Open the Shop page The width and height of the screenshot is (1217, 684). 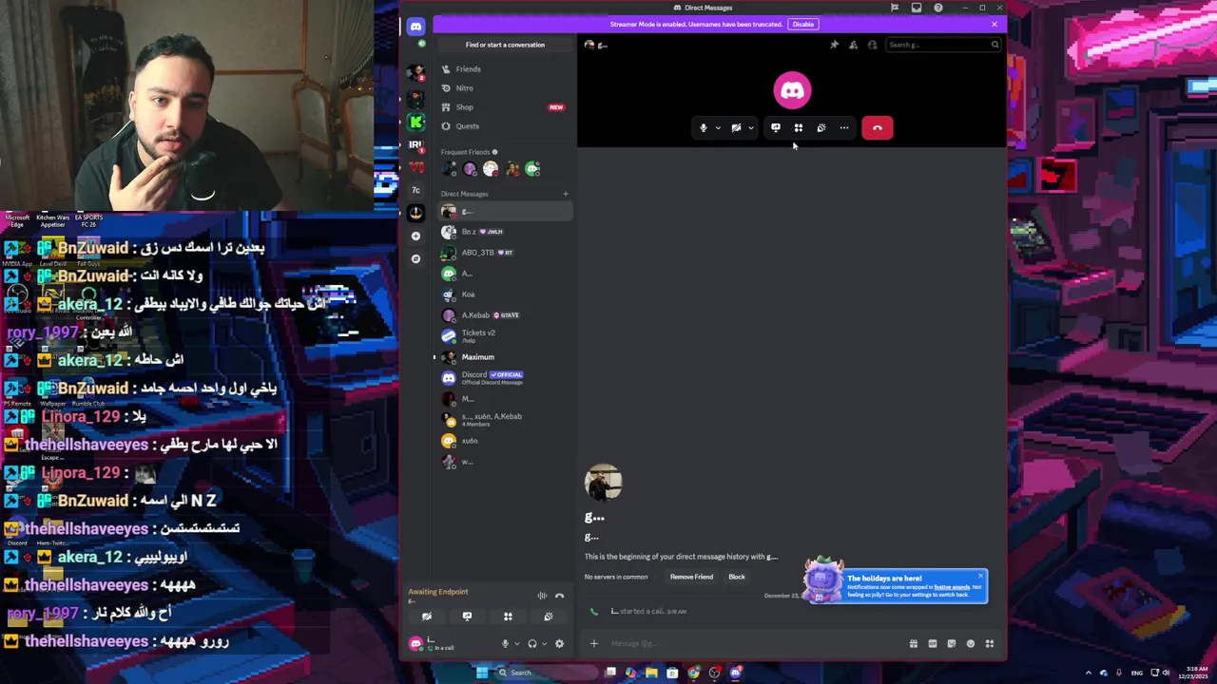(505, 107)
